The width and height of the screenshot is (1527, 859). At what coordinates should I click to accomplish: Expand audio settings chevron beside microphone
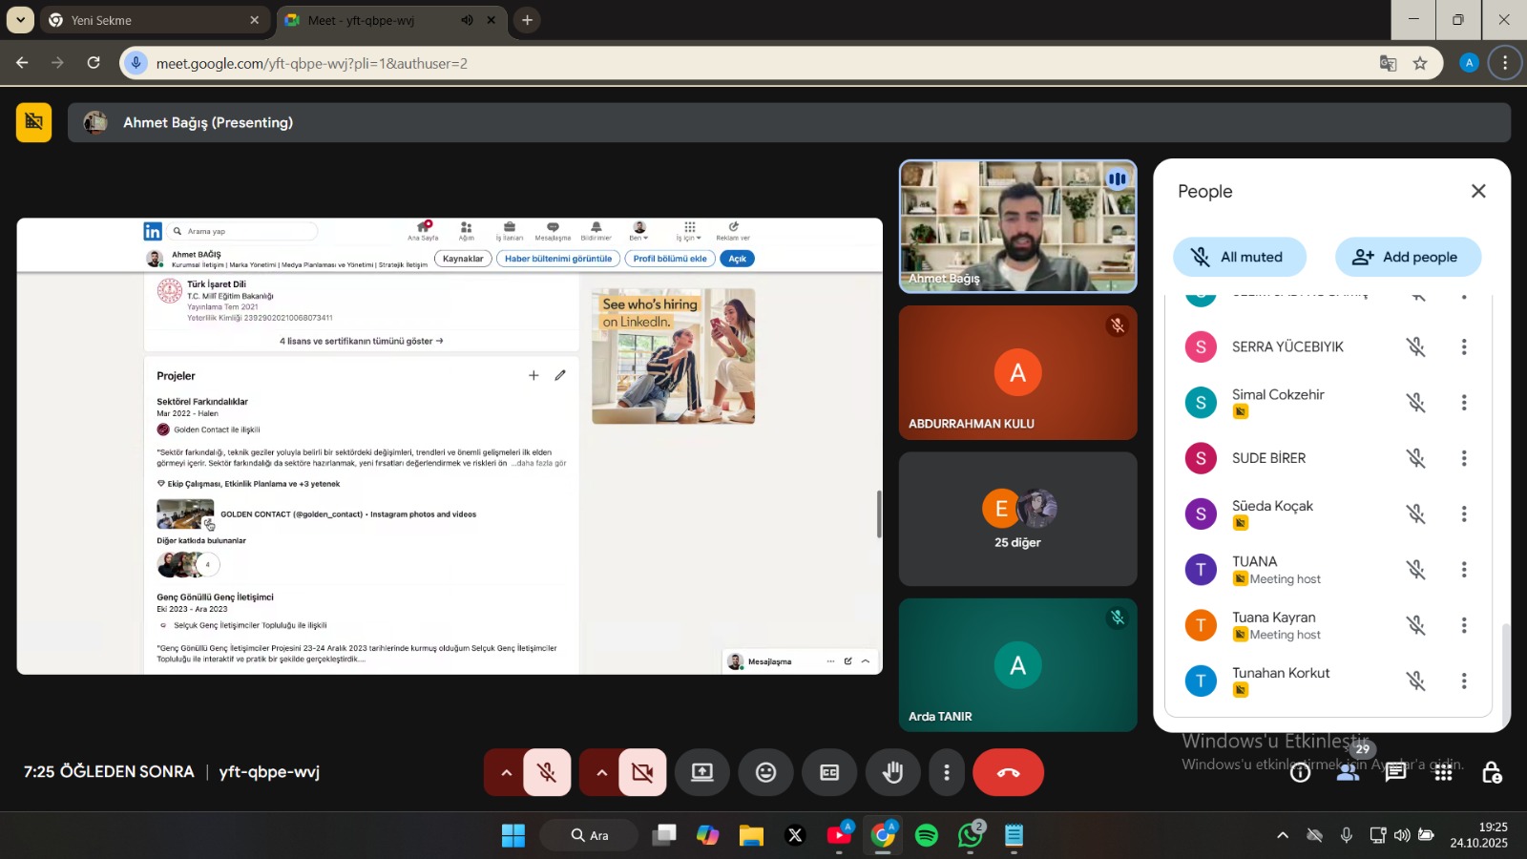(x=506, y=773)
